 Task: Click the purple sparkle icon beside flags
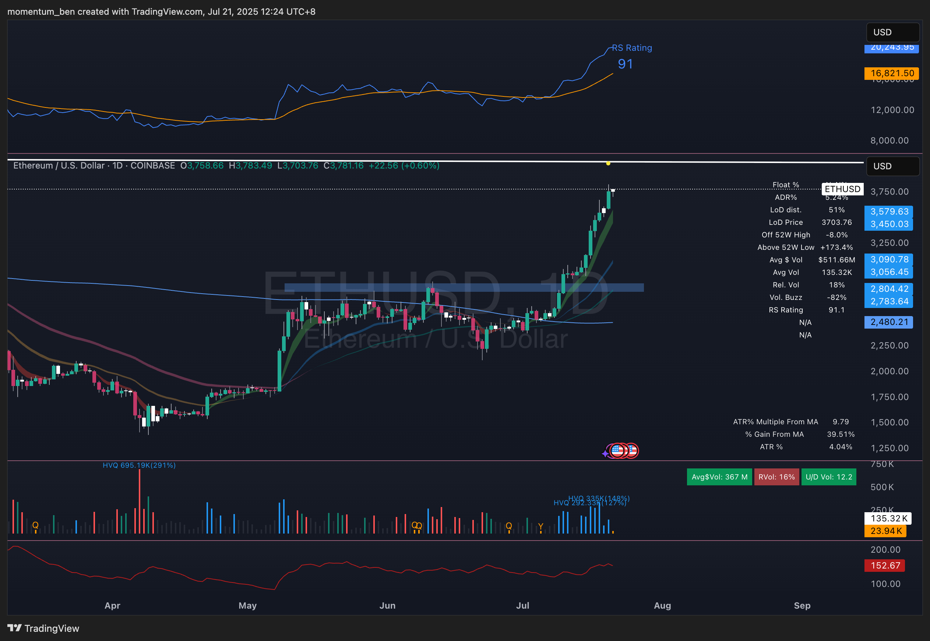coord(605,454)
